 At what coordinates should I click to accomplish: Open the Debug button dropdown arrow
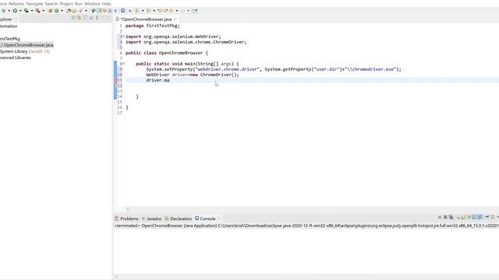9,11
